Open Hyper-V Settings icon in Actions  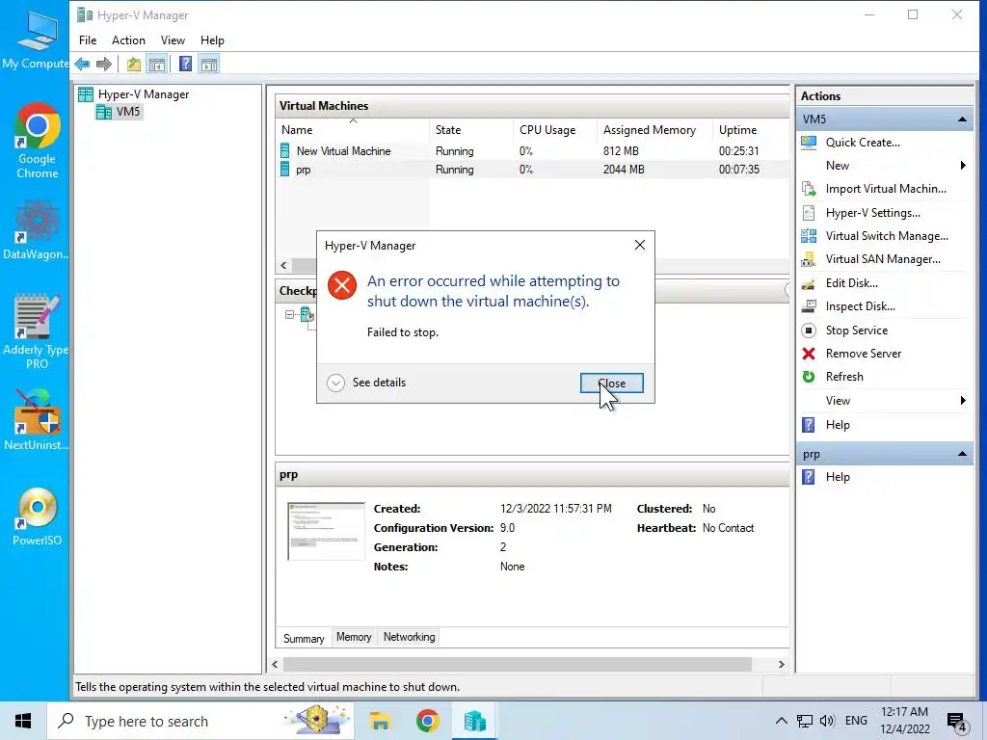point(809,213)
